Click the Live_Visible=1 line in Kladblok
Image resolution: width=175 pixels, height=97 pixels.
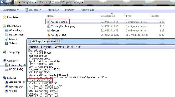coord(40,80)
